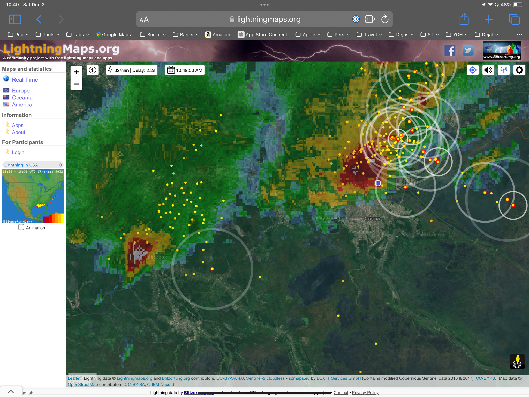Select the Real Time map
529x397 pixels.
[x=25, y=80]
